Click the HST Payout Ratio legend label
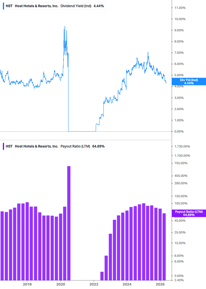Viewport: 206px width, 289px height. coord(55,146)
